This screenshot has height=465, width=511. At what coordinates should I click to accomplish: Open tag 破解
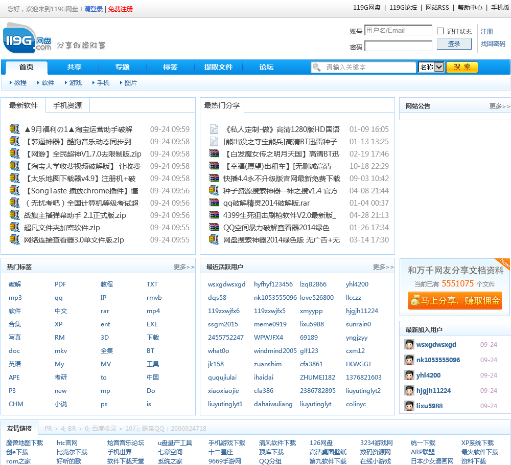click(x=15, y=284)
